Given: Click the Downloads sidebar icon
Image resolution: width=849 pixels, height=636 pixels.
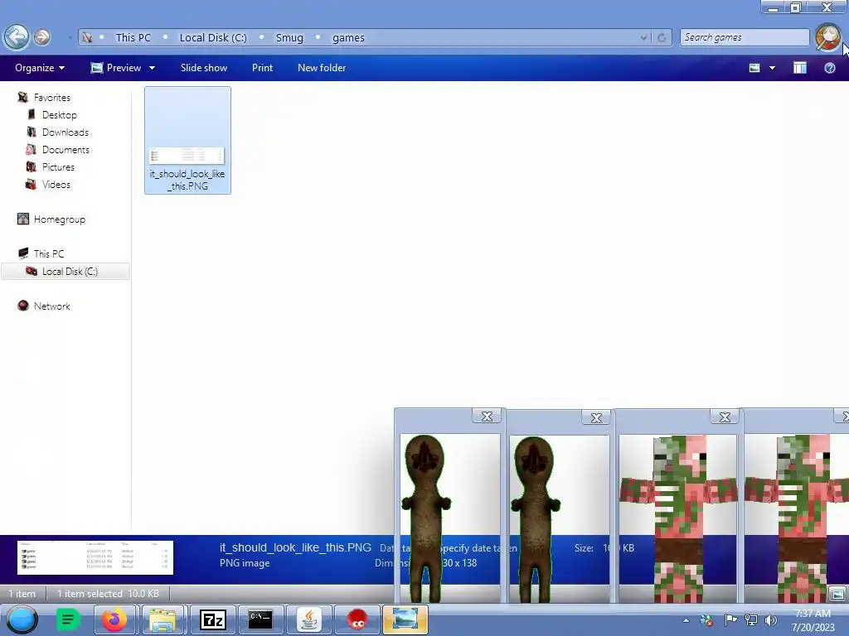Looking at the screenshot, I should coord(32,132).
